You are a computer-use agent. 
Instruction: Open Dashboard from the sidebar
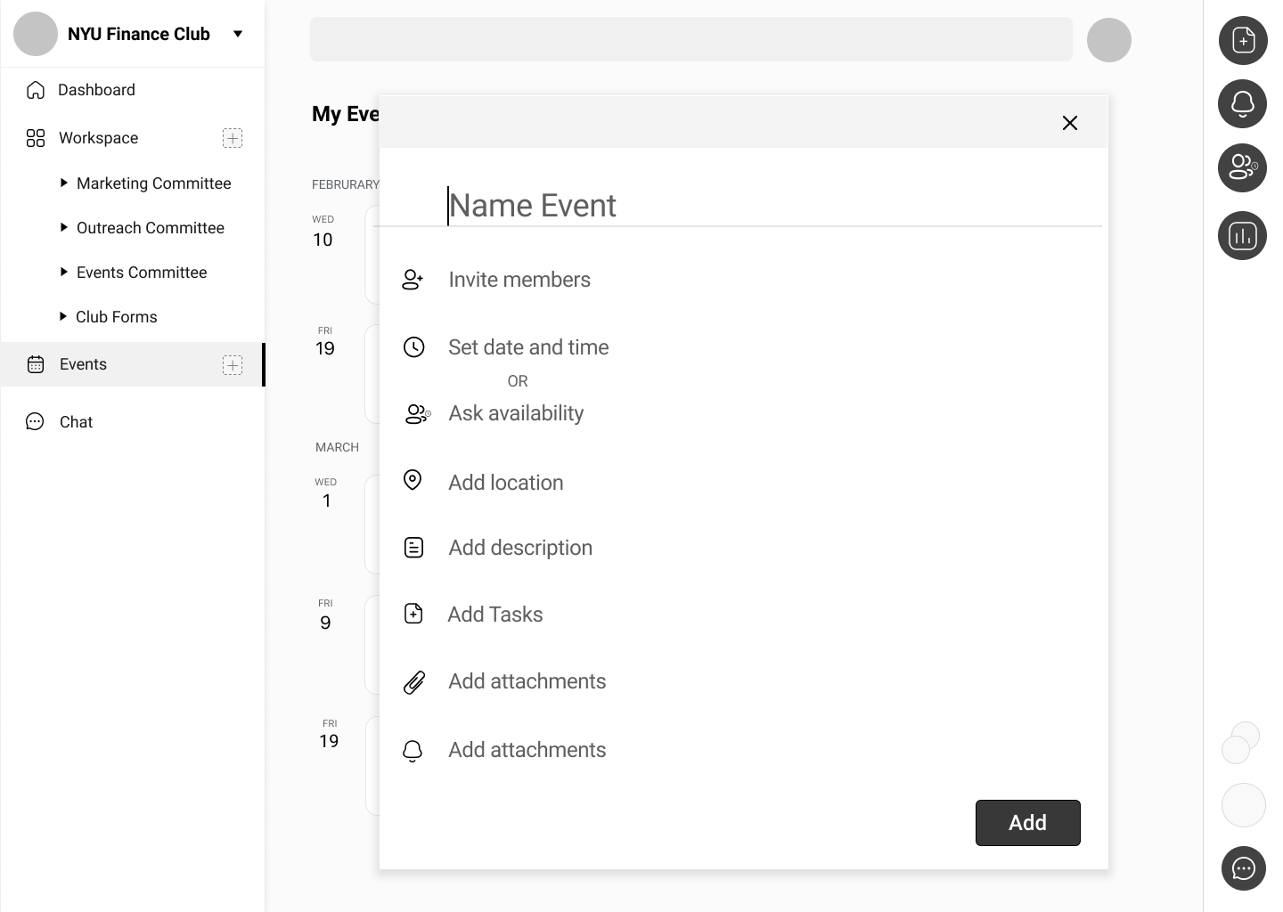(96, 90)
